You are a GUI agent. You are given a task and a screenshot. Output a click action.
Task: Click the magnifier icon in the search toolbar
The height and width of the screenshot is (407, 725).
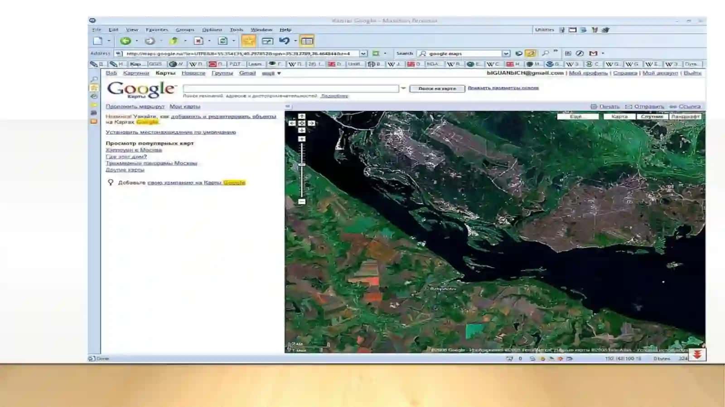545,53
